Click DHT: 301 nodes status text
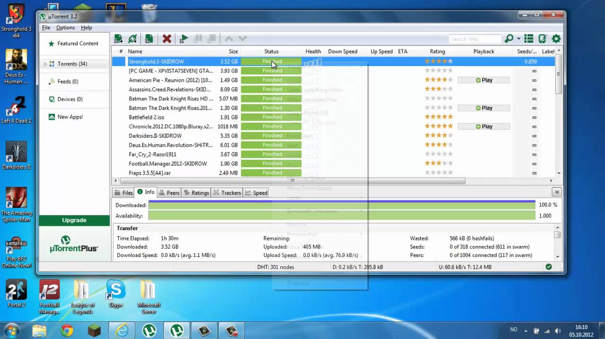The height and width of the screenshot is (339, 605). tap(275, 267)
